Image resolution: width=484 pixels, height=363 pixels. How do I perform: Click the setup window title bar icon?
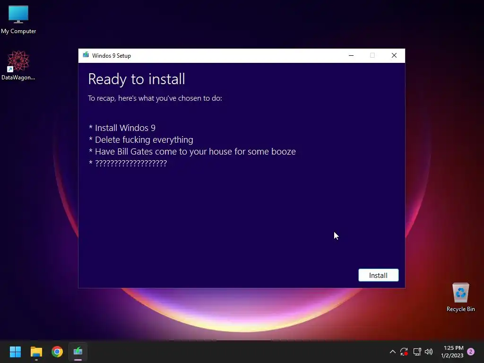(x=86, y=55)
